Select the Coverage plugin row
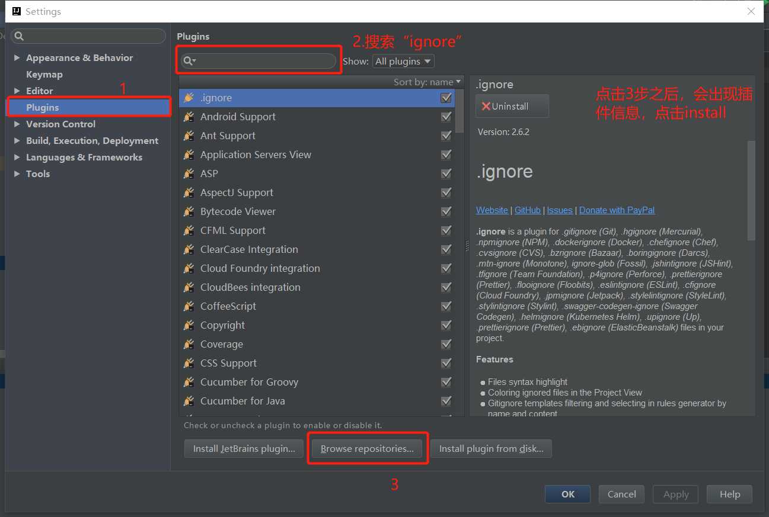 click(317, 344)
